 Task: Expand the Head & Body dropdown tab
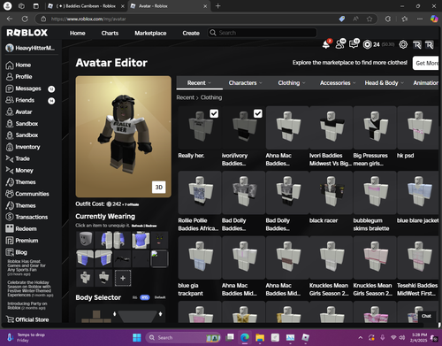384,83
